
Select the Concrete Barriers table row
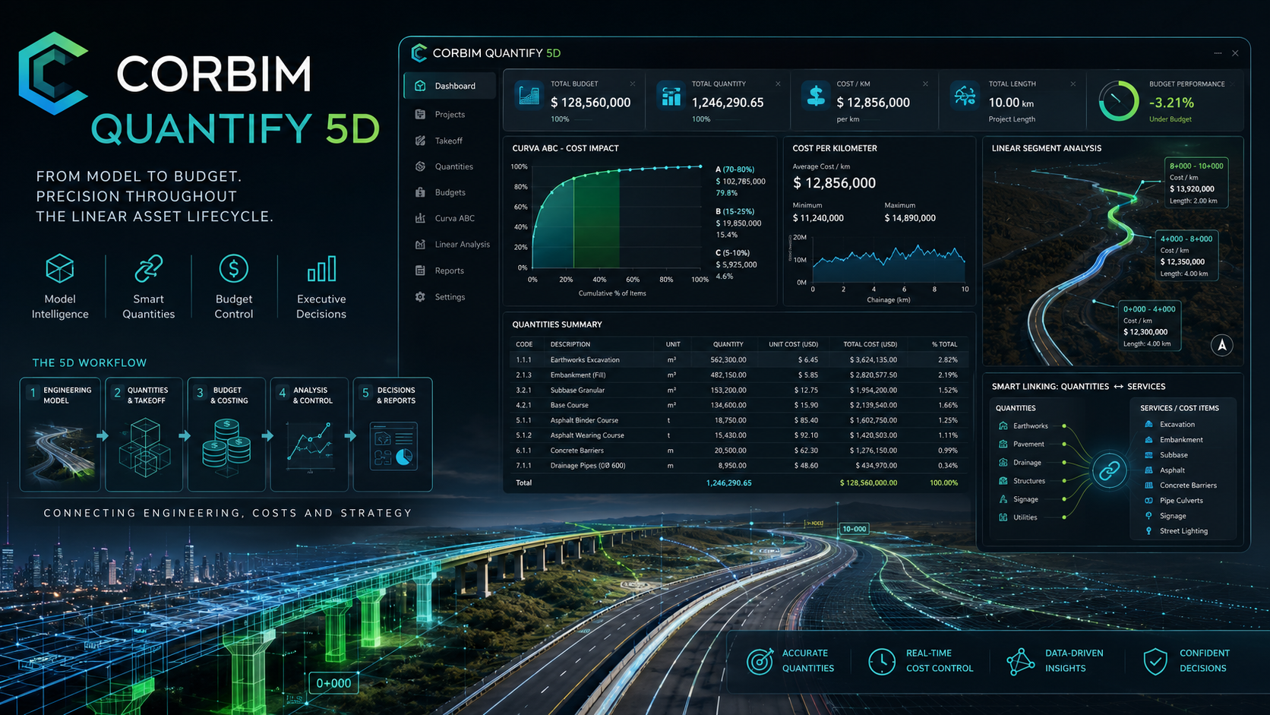(x=738, y=451)
